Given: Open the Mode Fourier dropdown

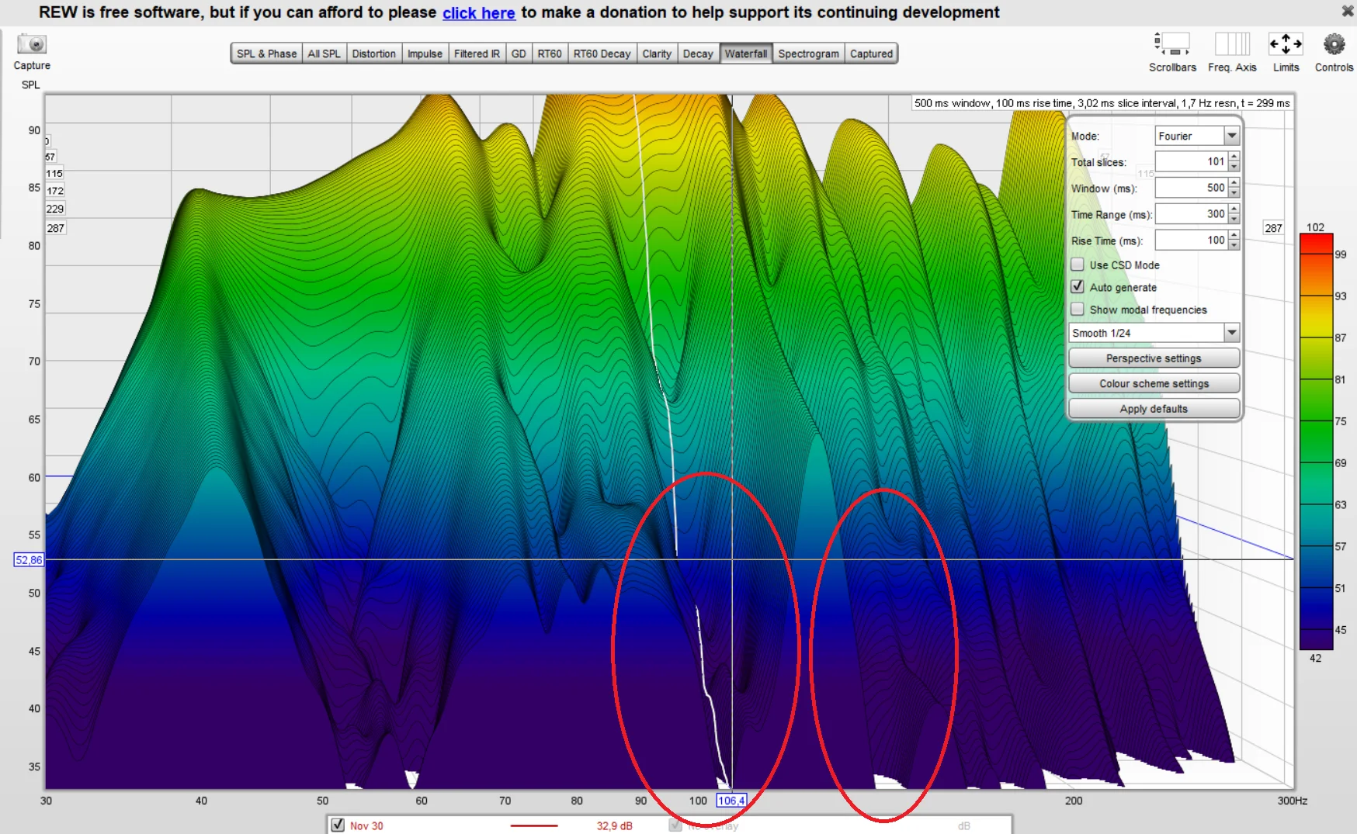Looking at the screenshot, I should tap(1231, 136).
